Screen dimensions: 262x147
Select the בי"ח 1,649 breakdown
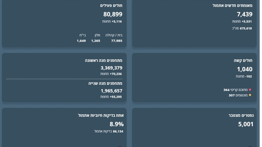pos(82,38)
